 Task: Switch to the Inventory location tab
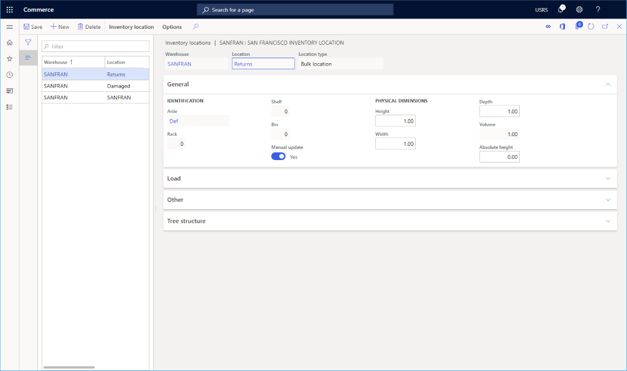point(131,26)
